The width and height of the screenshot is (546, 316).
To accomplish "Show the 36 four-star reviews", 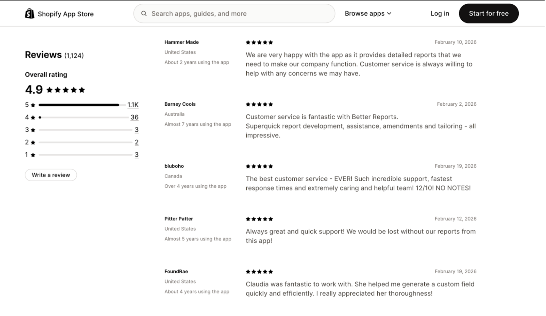I will (134, 117).
